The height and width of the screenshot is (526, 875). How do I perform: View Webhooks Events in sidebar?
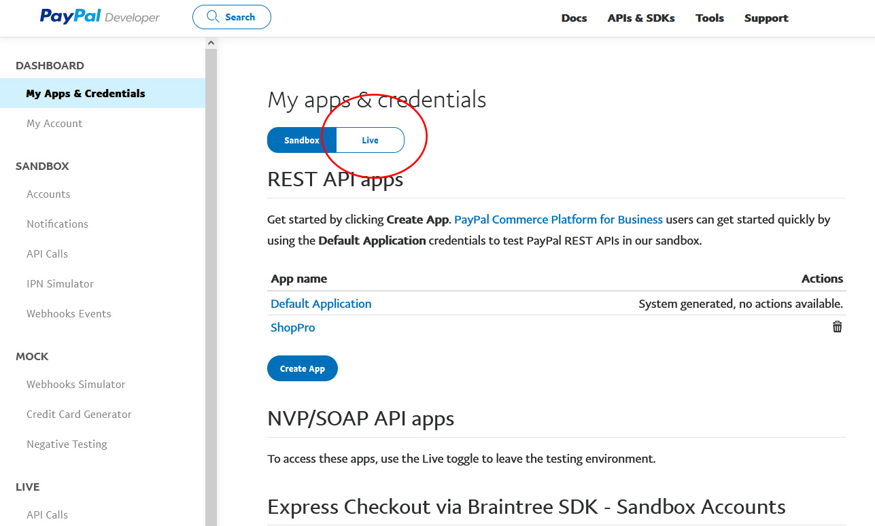(69, 314)
